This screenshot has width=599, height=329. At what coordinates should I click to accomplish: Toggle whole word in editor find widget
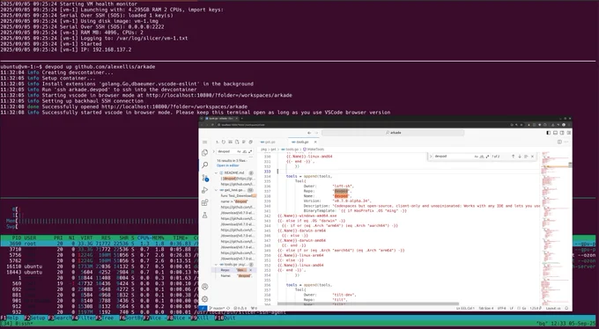click(482, 157)
